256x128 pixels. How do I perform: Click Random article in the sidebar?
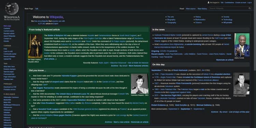(x=9, y=33)
